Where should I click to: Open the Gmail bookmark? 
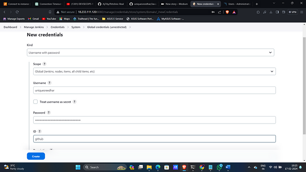(33, 19)
